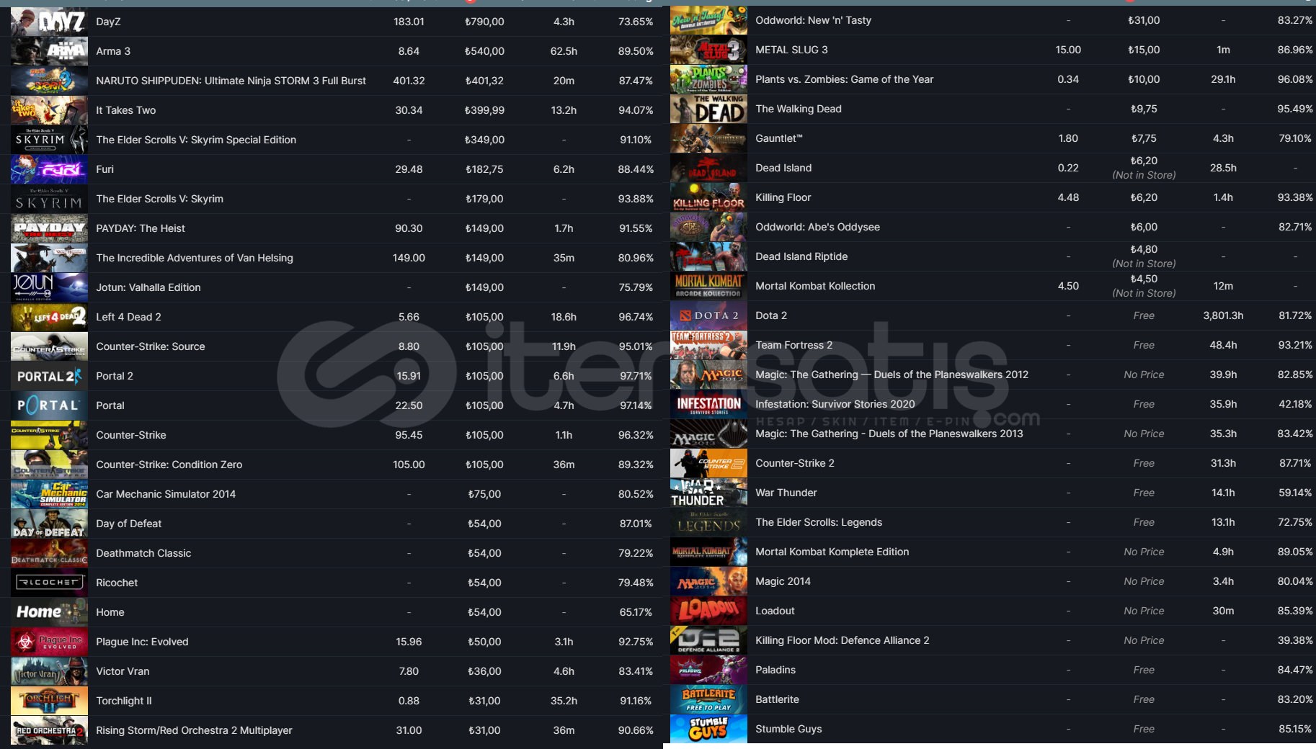Click the Furi game thumbnail
Viewport: 1316px width, 749px height.
49,169
